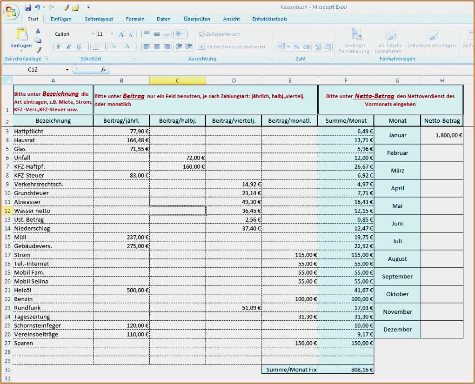This screenshot has width=475, height=384.
Task: Align text to the bottom
Action: click(167, 34)
